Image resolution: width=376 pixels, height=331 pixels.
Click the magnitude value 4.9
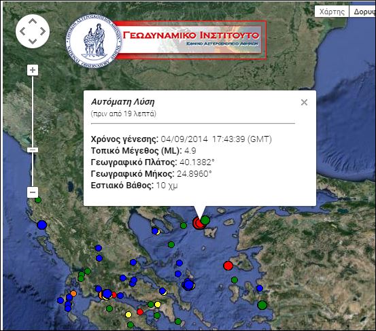[190, 151]
